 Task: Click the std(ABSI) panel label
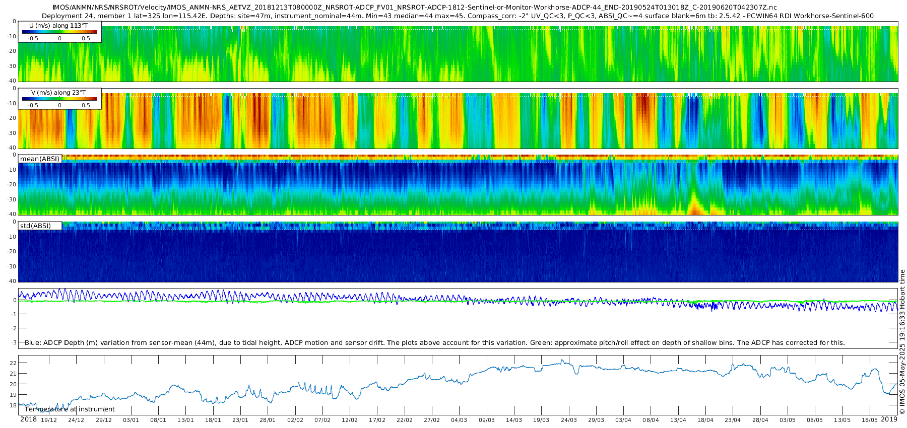coord(35,226)
